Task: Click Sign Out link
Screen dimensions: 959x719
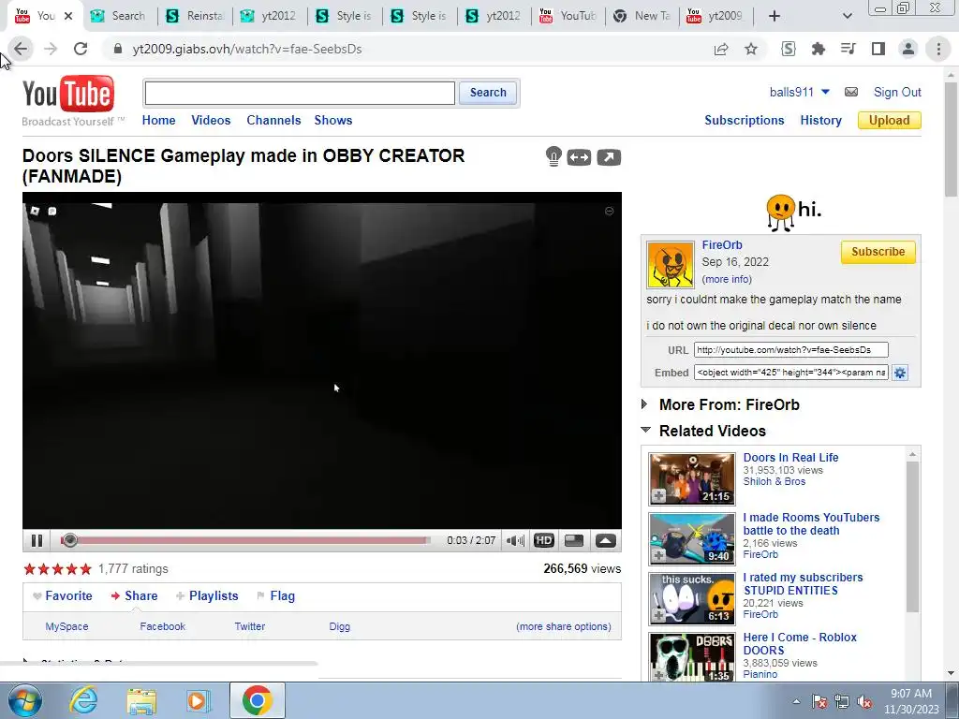Action: [x=897, y=93]
